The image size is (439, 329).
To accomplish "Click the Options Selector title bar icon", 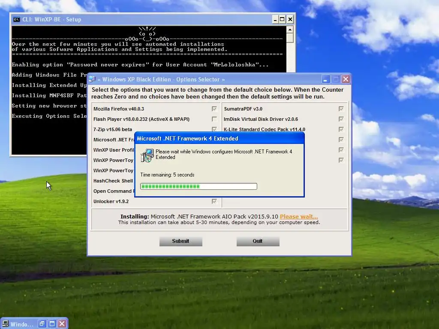I will click(x=92, y=79).
